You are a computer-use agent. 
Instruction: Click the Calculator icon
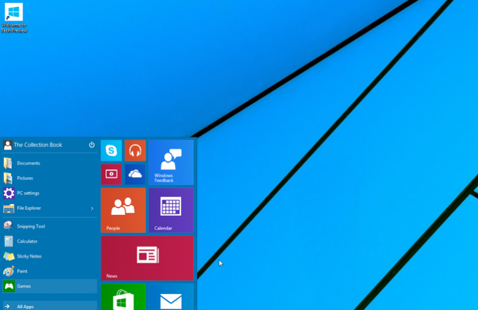[8, 241]
